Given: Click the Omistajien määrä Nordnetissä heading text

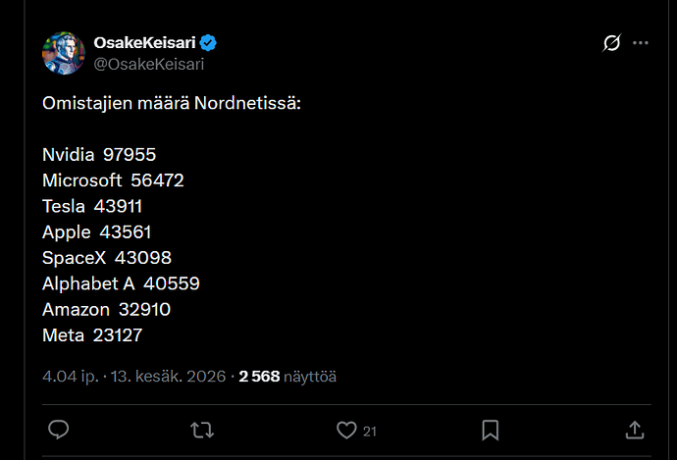Looking at the screenshot, I should point(172,104).
